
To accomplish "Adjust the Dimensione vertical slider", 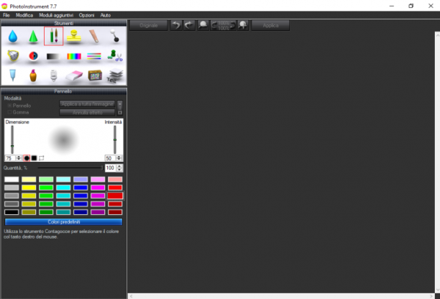I will point(12,139).
